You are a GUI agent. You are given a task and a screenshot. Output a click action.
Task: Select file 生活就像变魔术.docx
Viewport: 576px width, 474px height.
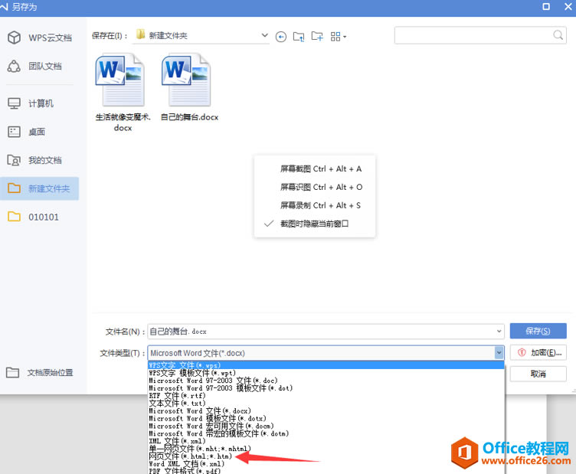click(123, 93)
